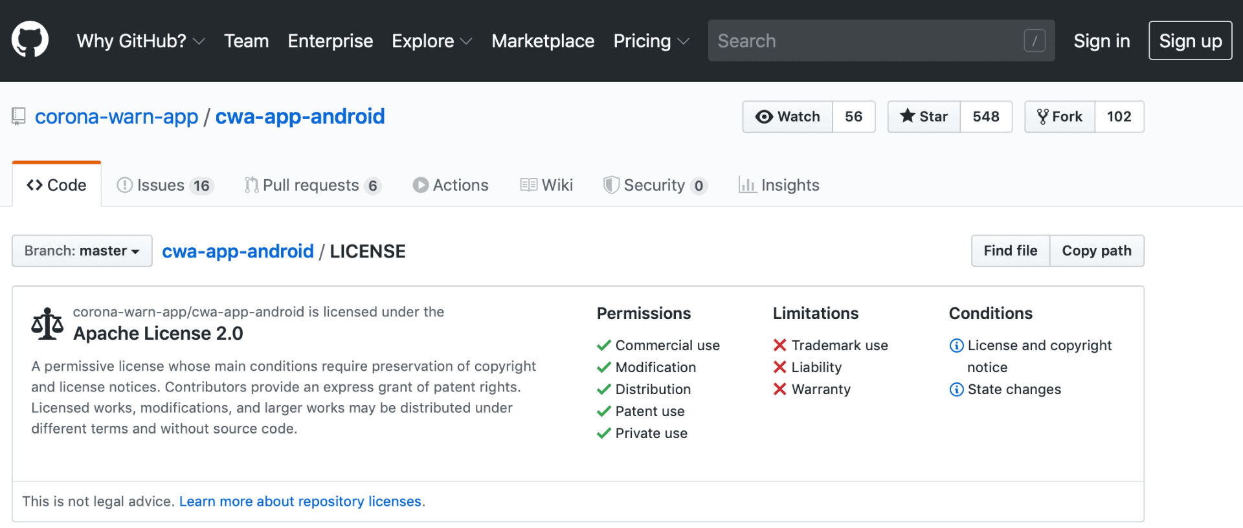Click the LICENSE file name in breadcrumb
Image resolution: width=1243 pixels, height=528 pixels.
[368, 251]
